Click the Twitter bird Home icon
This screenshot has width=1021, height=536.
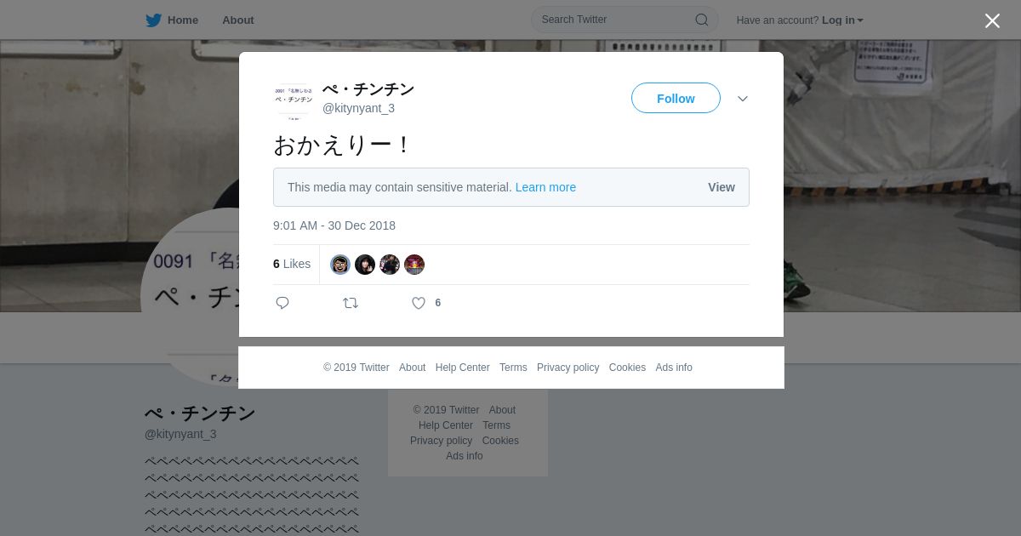pyautogui.click(x=153, y=20)
